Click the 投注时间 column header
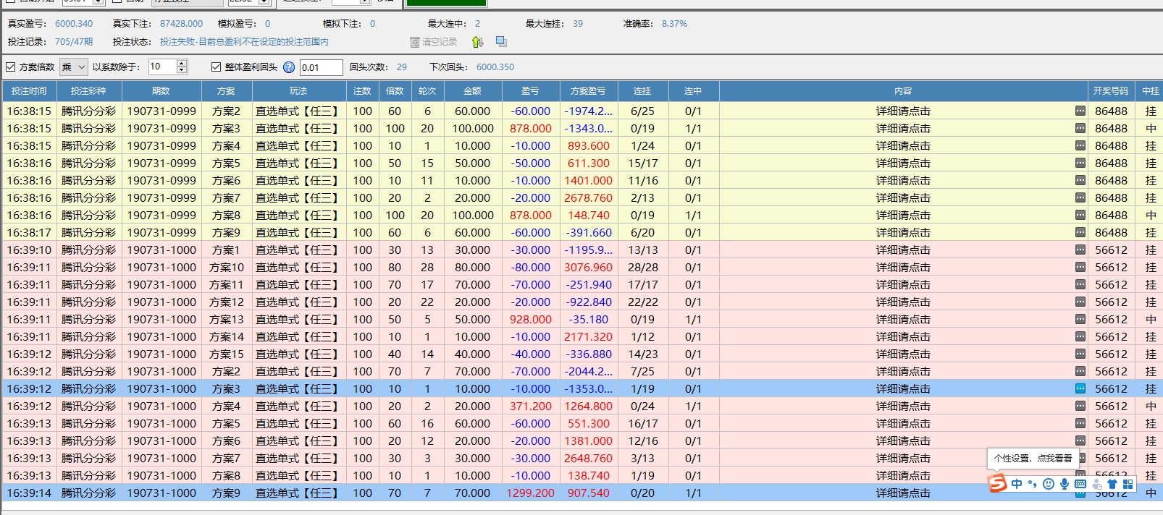The image size is (1163, 515). [29, 91]
